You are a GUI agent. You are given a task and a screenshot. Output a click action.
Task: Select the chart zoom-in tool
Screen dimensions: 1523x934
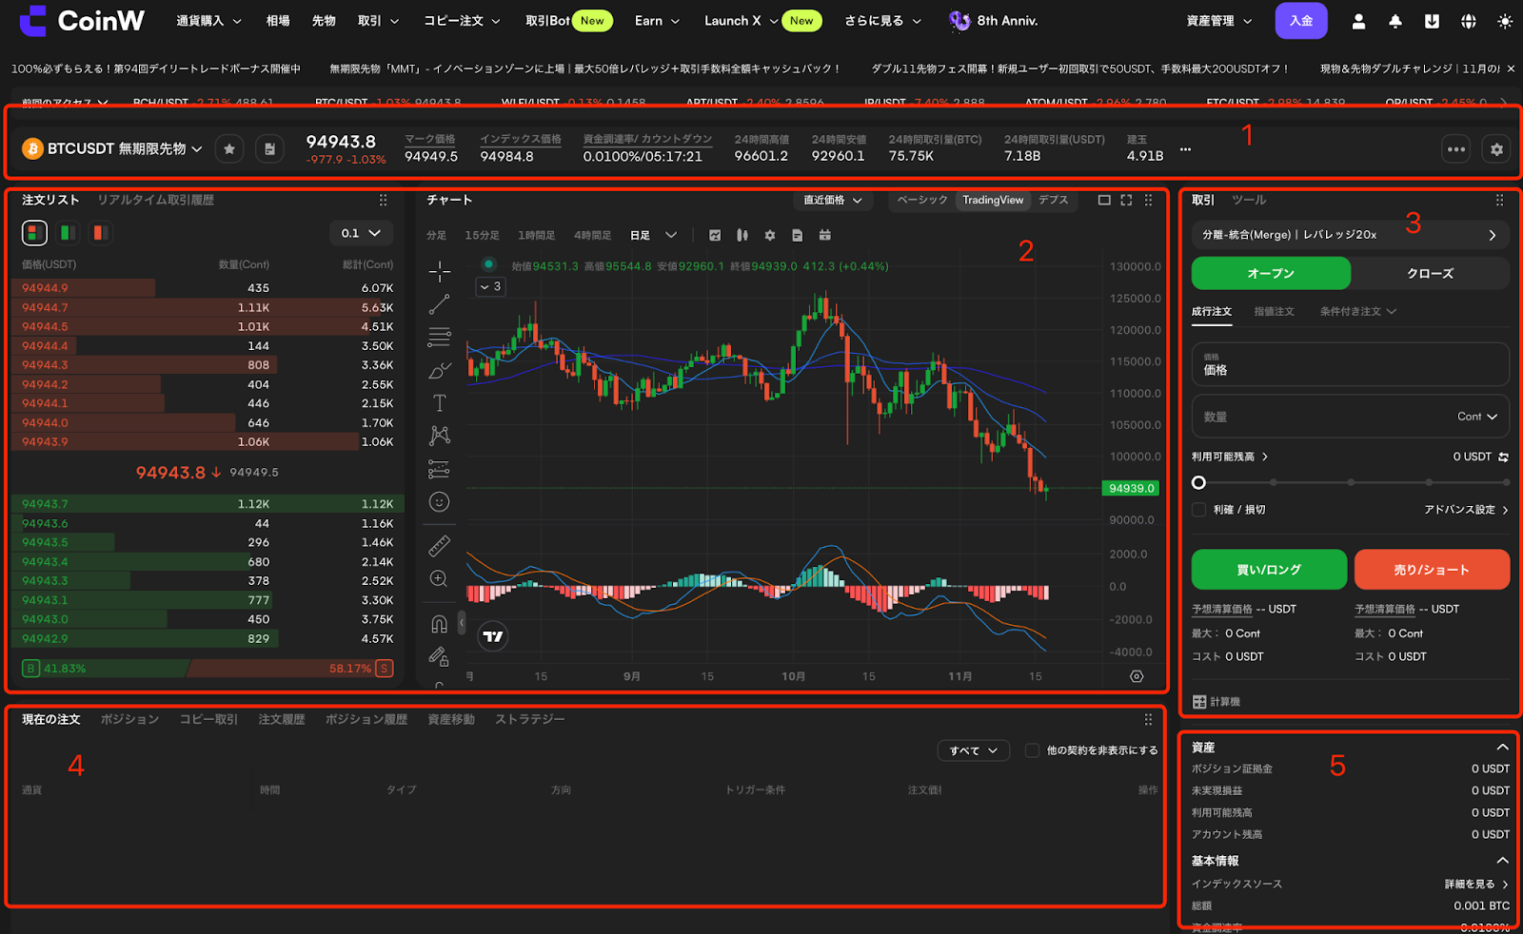pos(439,579)
